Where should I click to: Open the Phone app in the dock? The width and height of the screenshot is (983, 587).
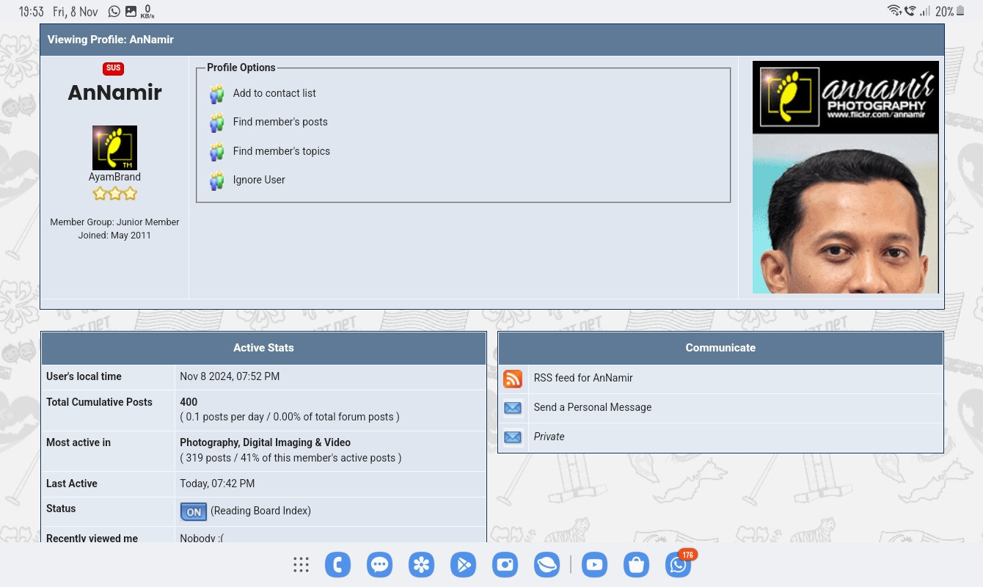pos(338,564)
